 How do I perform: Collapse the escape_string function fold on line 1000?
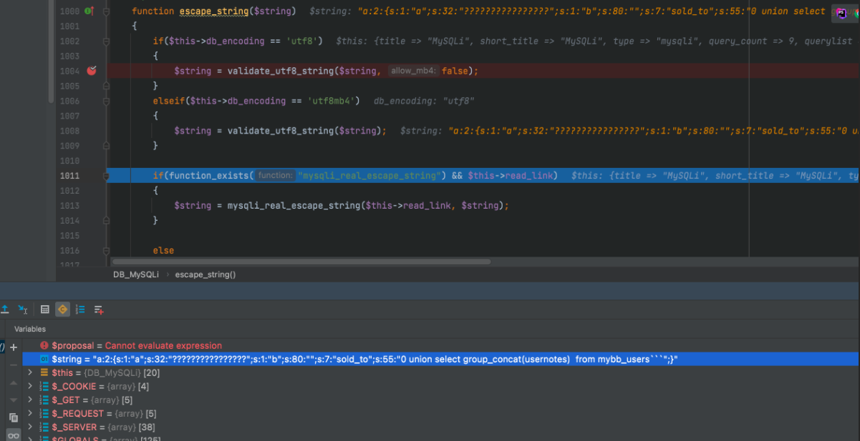[x=106, y=11]
